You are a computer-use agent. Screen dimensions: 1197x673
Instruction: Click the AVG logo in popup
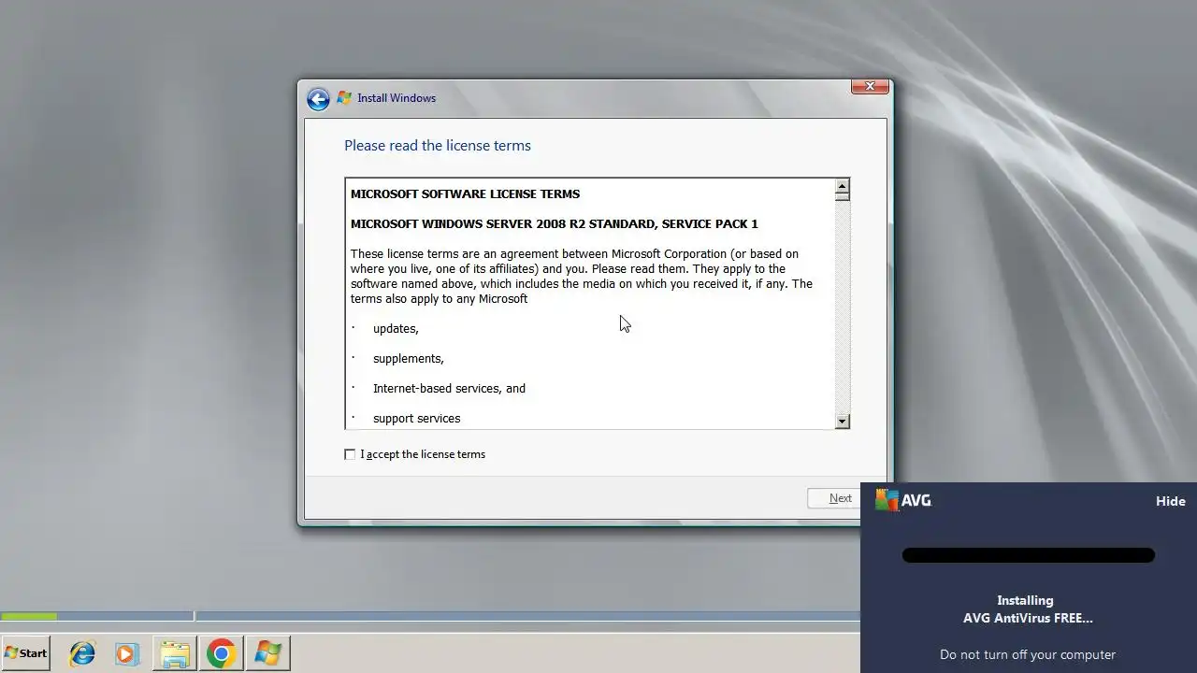click(x=903, y=500)
